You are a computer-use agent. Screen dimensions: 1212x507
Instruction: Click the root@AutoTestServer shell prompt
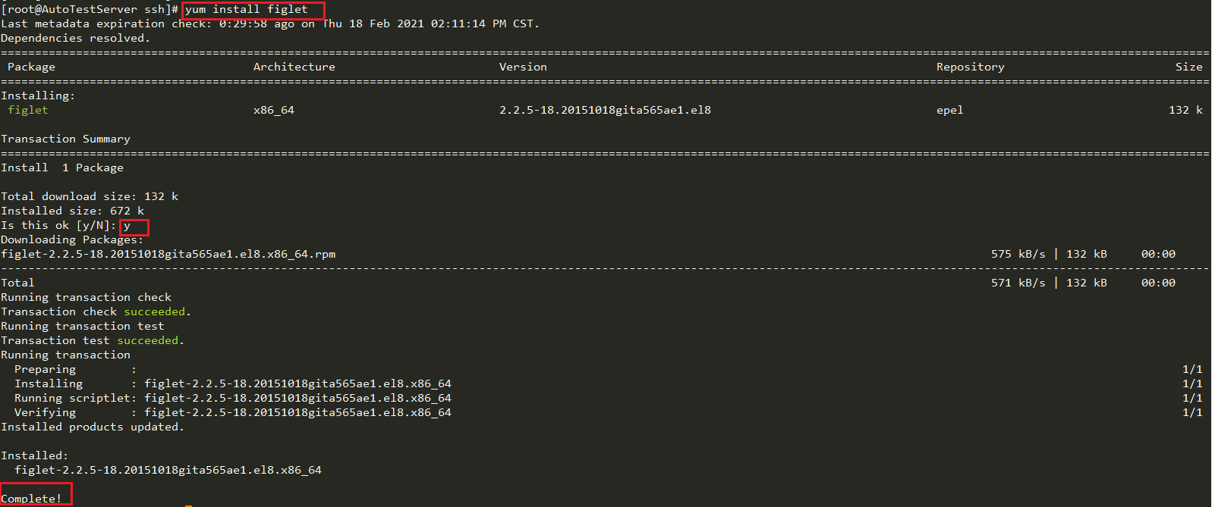90,10
